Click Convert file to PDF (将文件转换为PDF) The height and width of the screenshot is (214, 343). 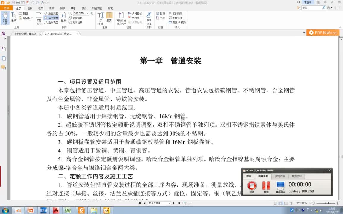121,18
